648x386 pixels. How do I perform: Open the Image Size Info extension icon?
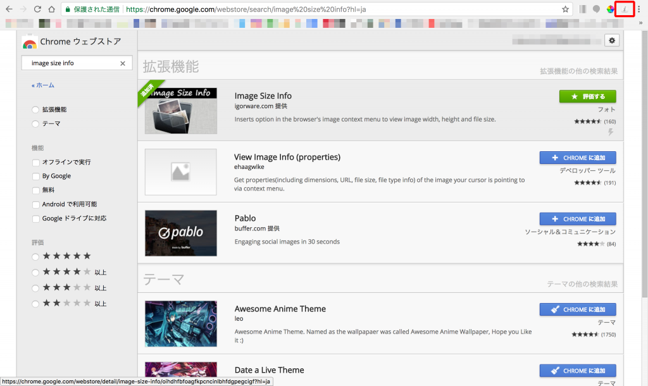(625, 9)
